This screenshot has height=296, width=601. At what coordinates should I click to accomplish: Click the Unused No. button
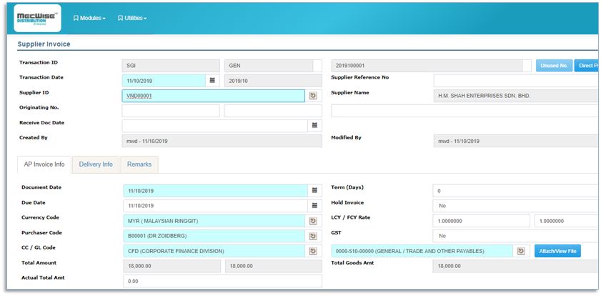click(x=554, y=66)
